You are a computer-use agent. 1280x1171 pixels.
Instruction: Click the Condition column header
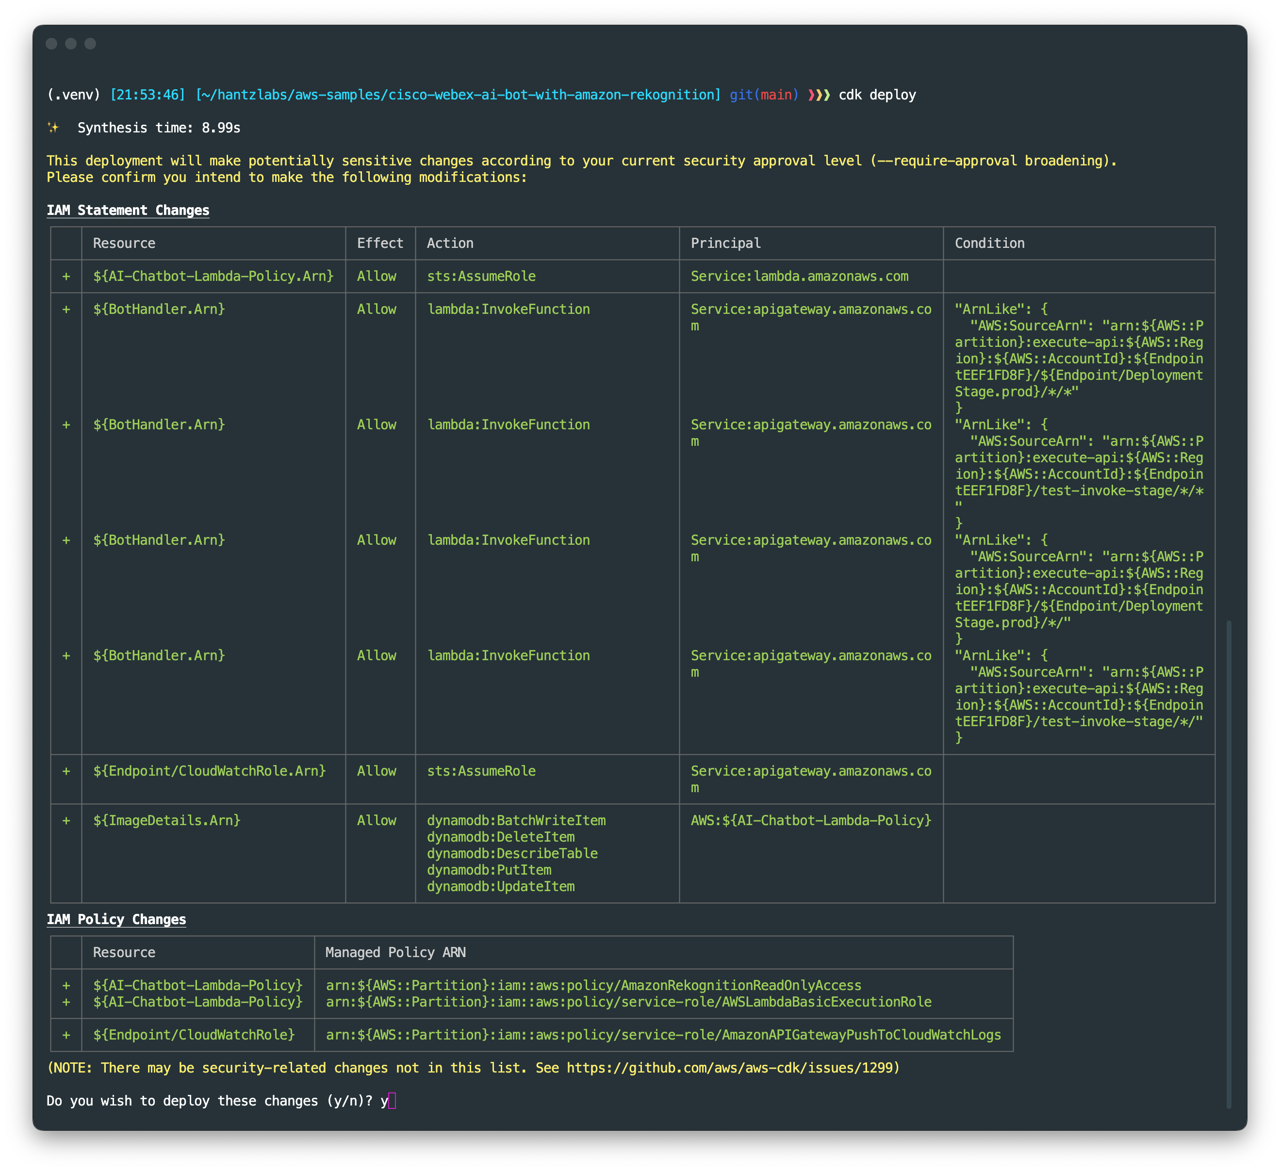[989, 243]
